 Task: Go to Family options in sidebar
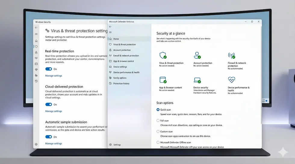tap(120, 78)
